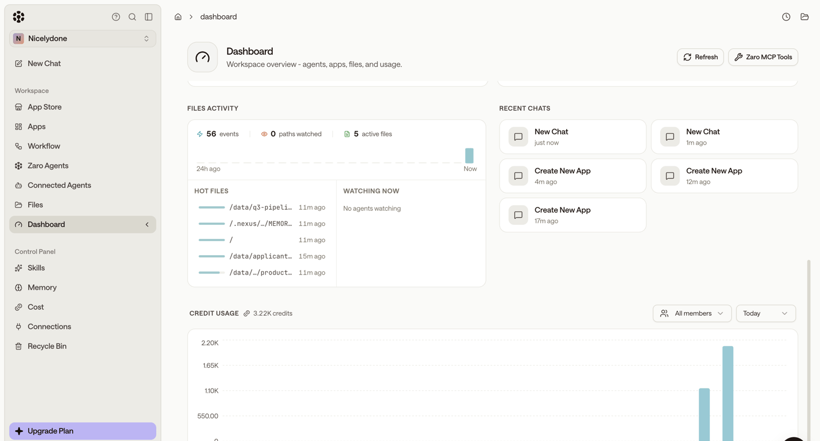The image size is (820, 441).
Task: Collapse the Dashboard chevron arrow
Action: [147, 224]
